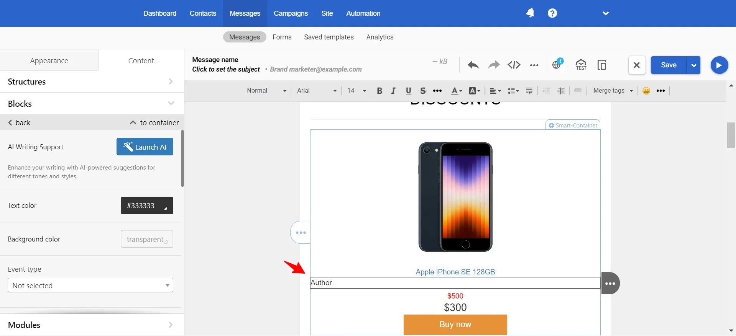Open the Site menu
736x336 pixels.
327,13
